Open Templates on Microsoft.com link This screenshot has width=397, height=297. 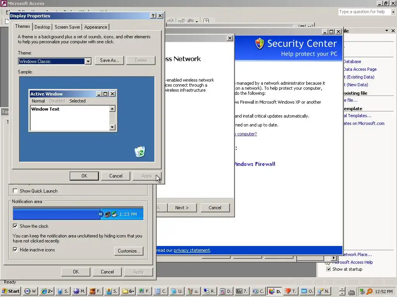(364, 123)
